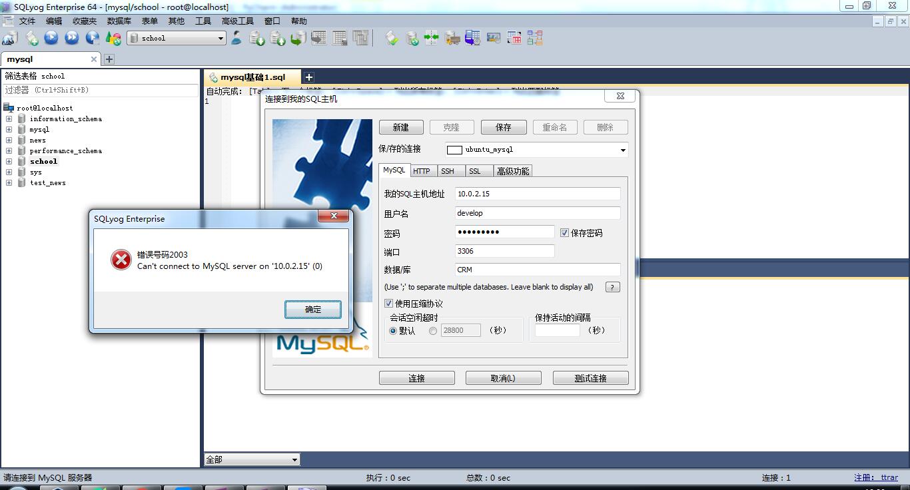
Task: Click the red grid table compare icon
Action: 514,39
